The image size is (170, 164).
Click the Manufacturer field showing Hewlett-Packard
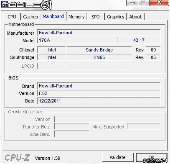click(99, 33)
